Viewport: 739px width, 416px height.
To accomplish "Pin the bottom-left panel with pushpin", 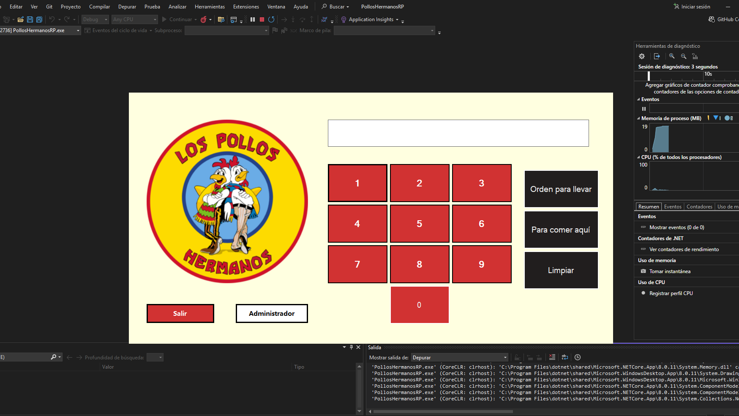I will point(351,347).
